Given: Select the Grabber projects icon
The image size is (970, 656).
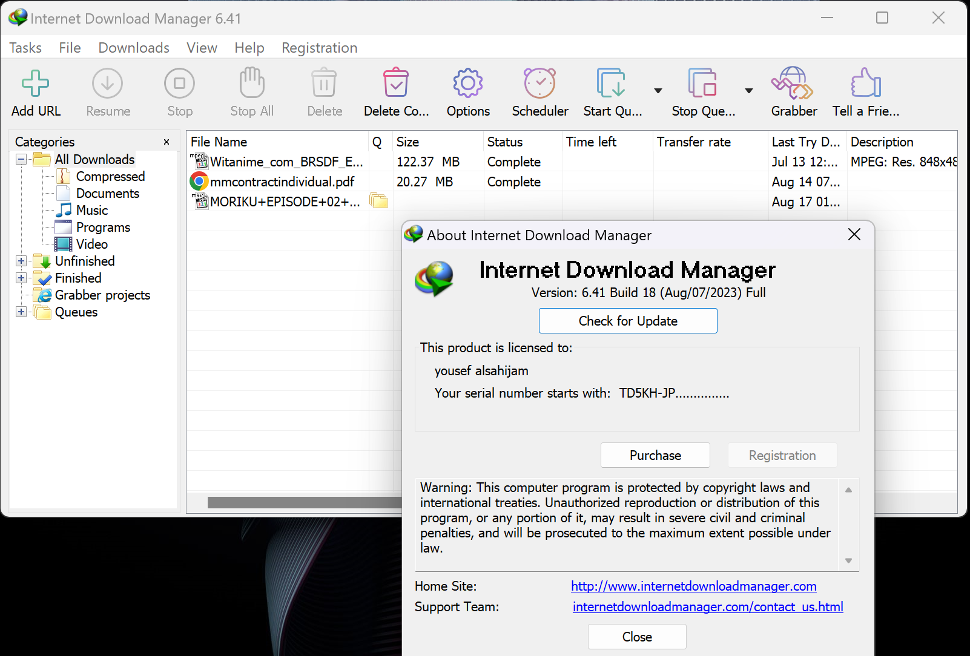Looking at the screenshot, I should [x=42, y=295].
